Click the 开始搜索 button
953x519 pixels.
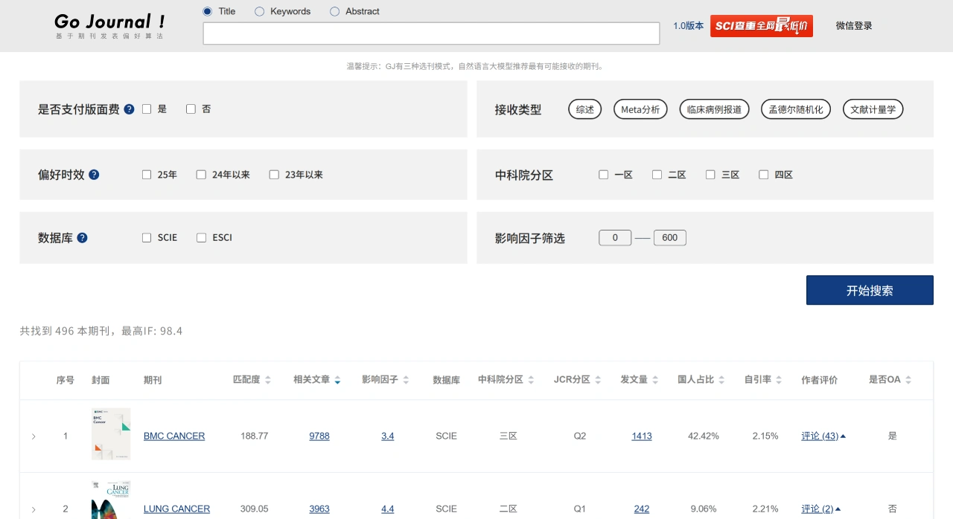click(x=870, y=291)
